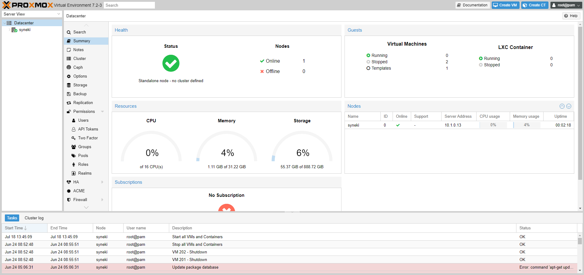
Task: Click the Users person icon
Action: pyautogui.click(x=74, y=120)
